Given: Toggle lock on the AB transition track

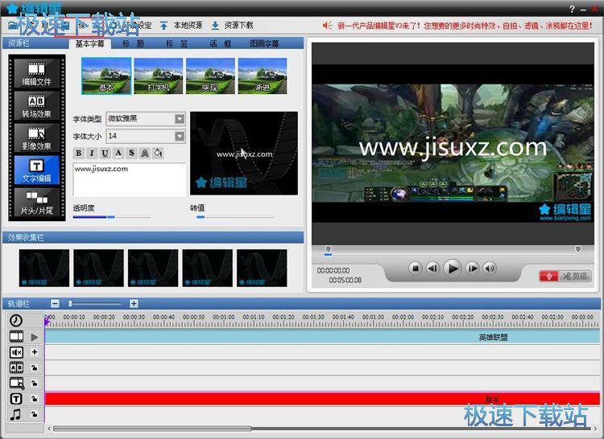Looking at the screenshot, I should pyautogui.click(x=35, y=367).
